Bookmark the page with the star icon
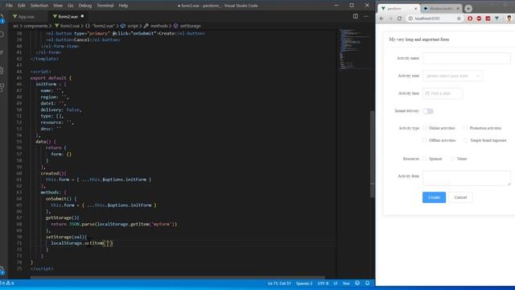Viewport: 515px width, 290px height. (x=459, y=19)
